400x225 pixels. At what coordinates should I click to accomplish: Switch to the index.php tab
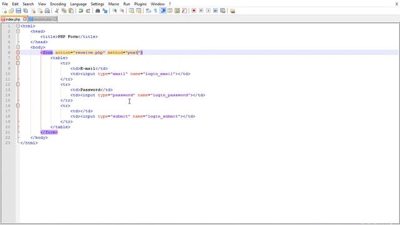click(12, 19)
